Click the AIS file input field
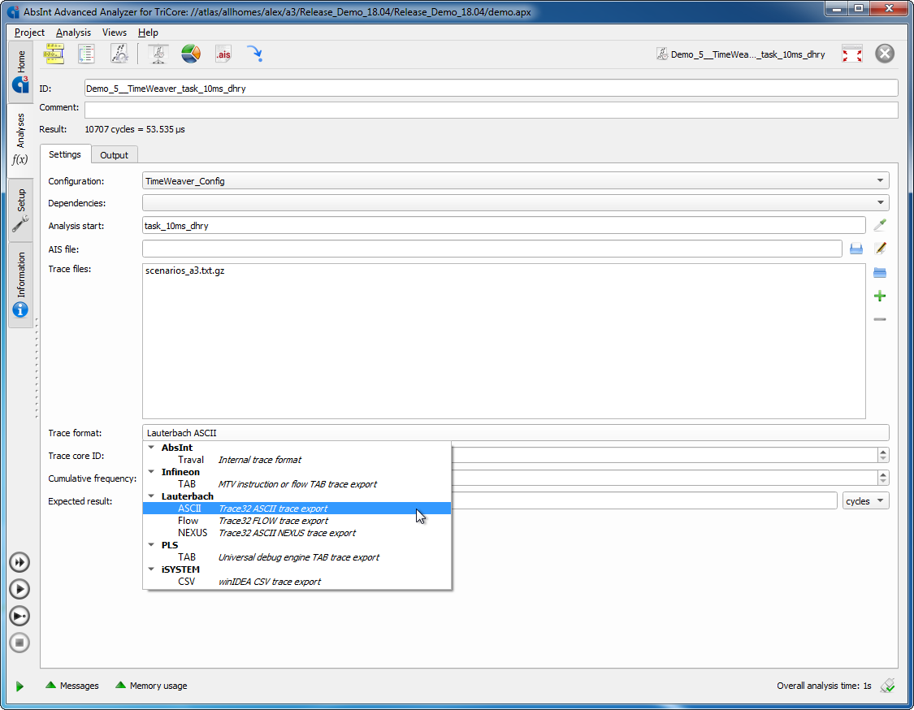The height and width of the screenshot is (710, 914). pos(492,249)
